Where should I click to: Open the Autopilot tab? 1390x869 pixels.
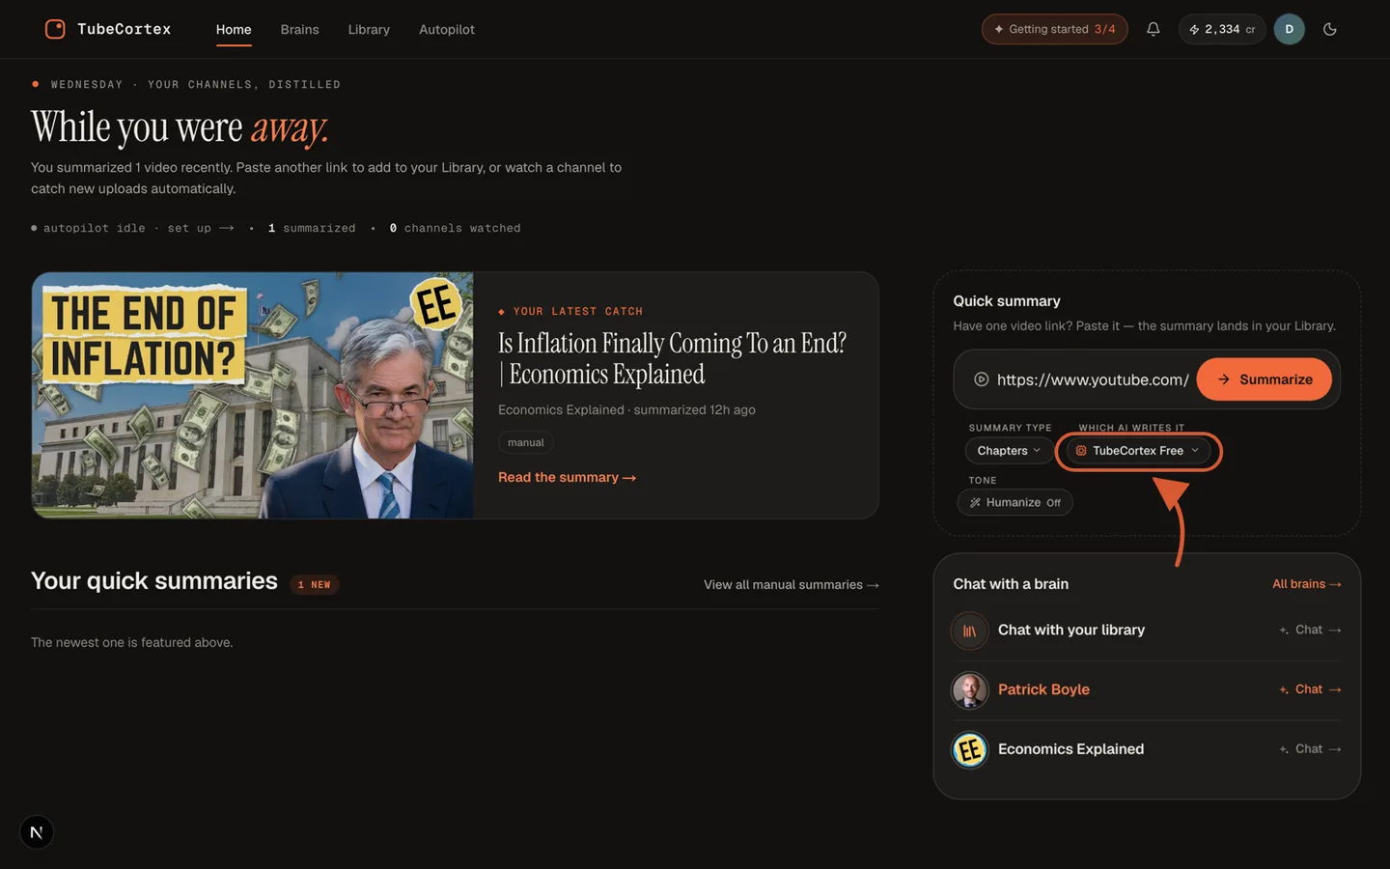tap(447, 30)
